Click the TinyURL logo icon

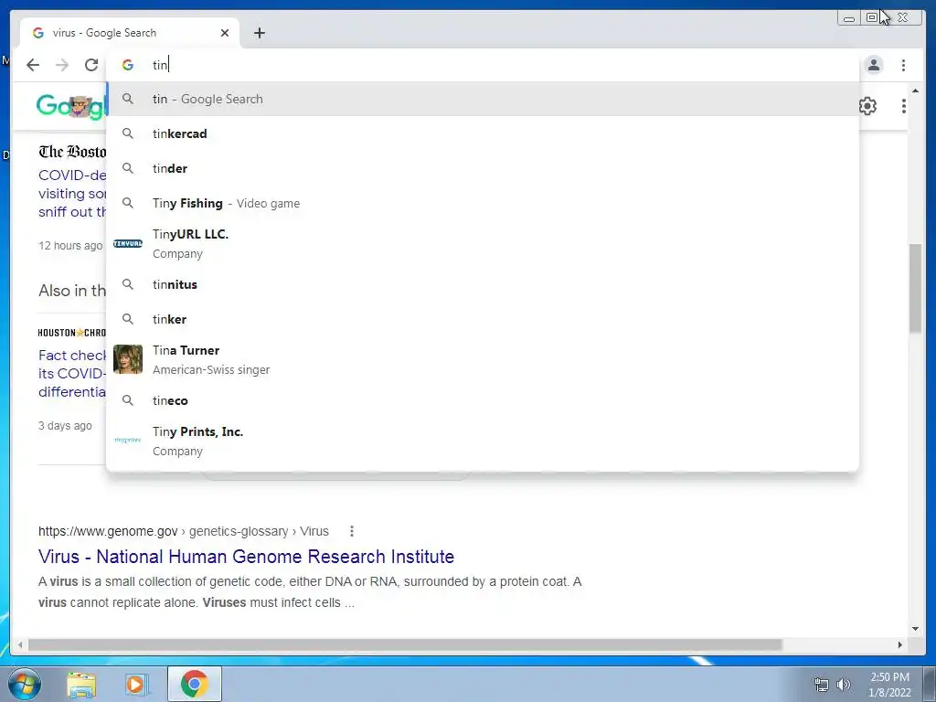tap(128, 243)
